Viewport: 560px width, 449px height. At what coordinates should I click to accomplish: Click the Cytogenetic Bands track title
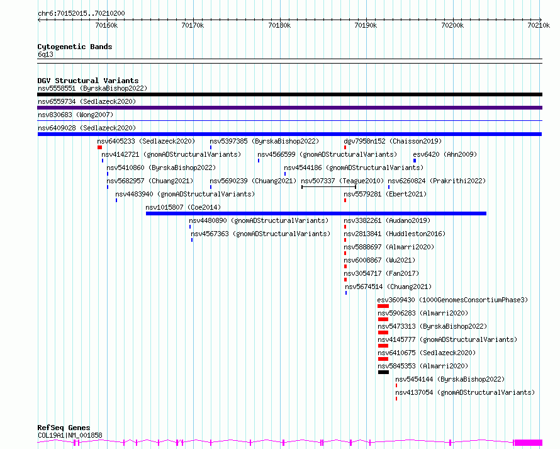click(x=75, y=47)
